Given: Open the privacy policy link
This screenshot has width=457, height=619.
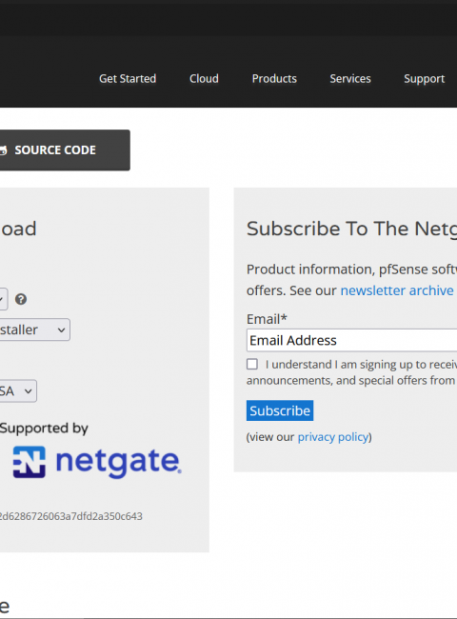Looking at the screenshot, I should point(333,437).
